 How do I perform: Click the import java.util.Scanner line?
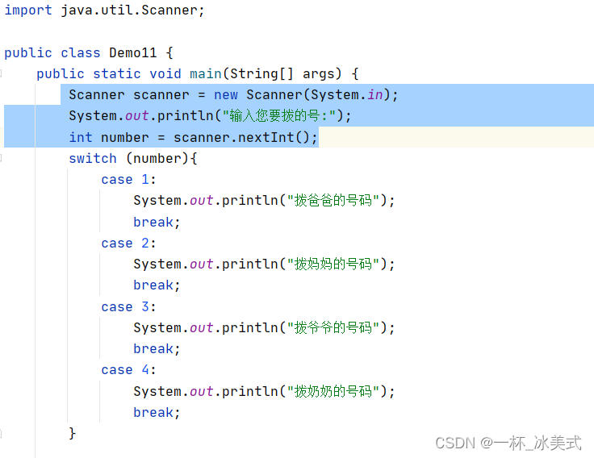[x=104, y=10]
